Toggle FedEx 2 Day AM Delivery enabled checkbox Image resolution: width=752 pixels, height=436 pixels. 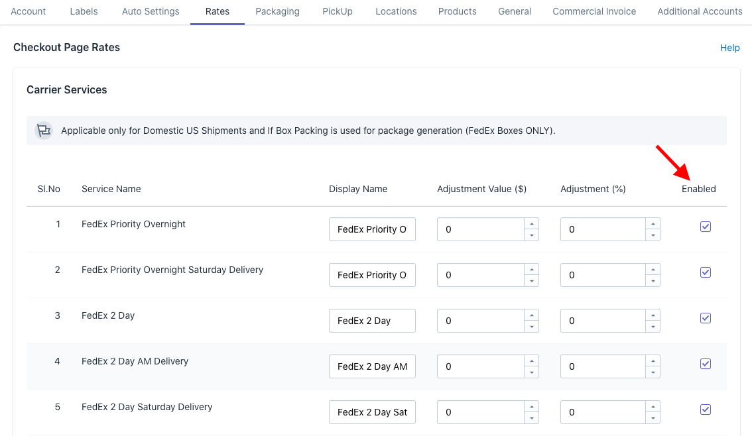point(705,364)
